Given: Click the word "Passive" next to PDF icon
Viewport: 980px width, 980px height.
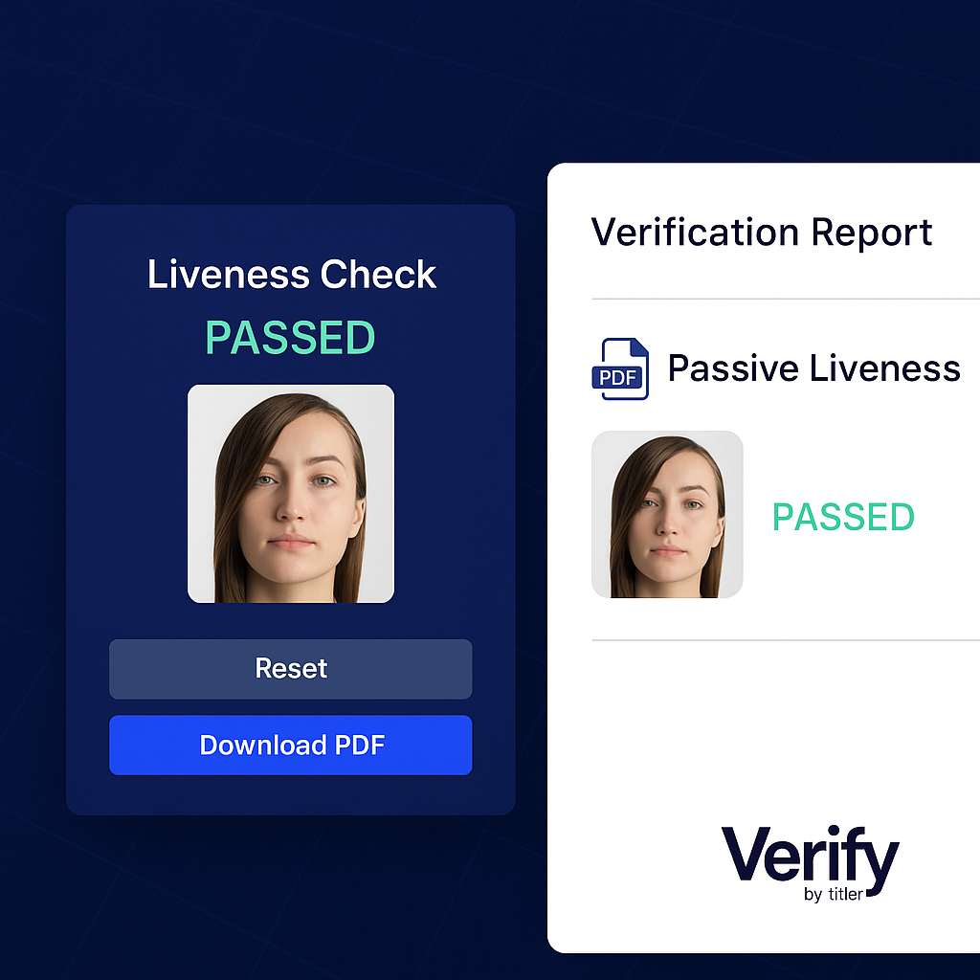Looking at the screenshot, I should [x=733, y=367].
